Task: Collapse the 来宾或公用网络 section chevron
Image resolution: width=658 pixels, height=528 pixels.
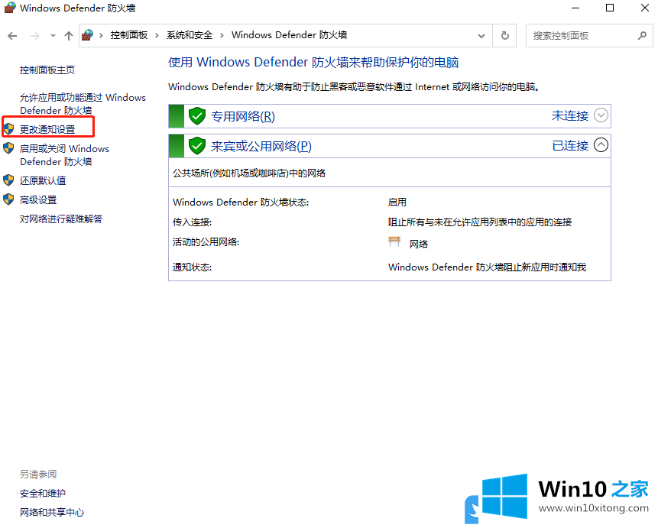Action: click(601, 145)
